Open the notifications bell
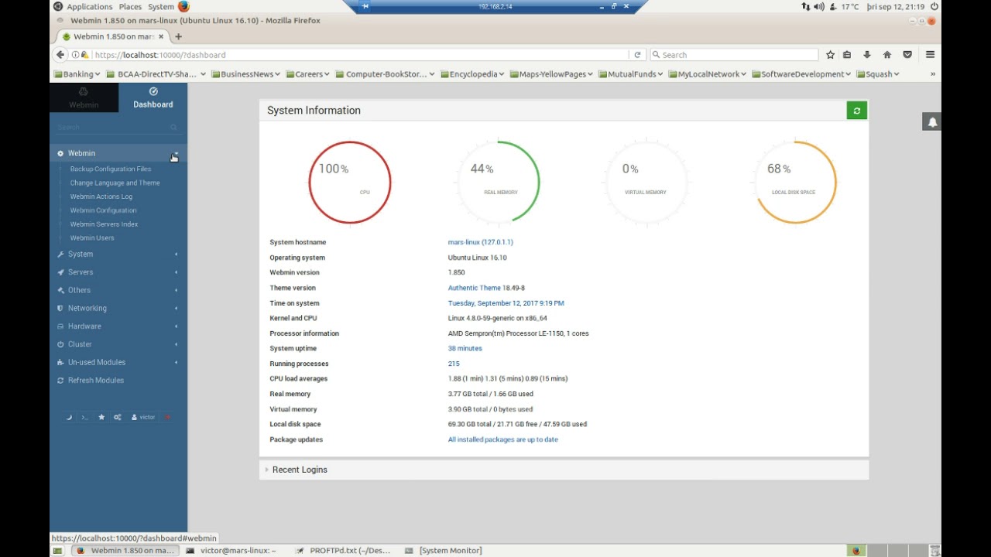Screen dimensions: 991x557 [932, 122]
